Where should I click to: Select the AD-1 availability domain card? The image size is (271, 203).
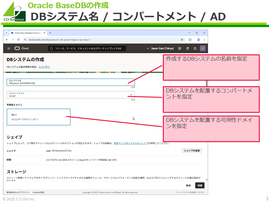(39, 117)
